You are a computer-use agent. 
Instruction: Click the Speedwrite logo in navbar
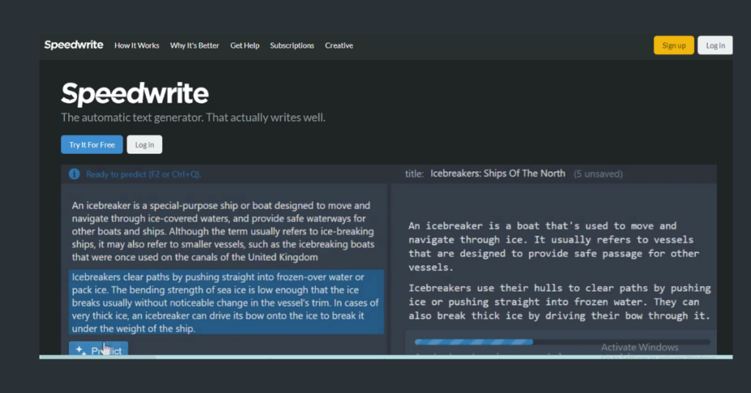tap(74, 45)
